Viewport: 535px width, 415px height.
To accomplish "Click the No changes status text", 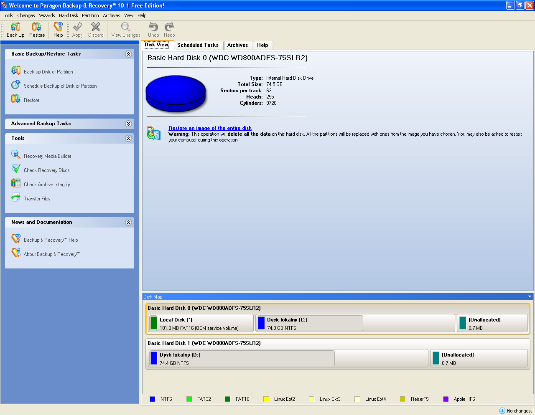I will [x=520, y=411].
